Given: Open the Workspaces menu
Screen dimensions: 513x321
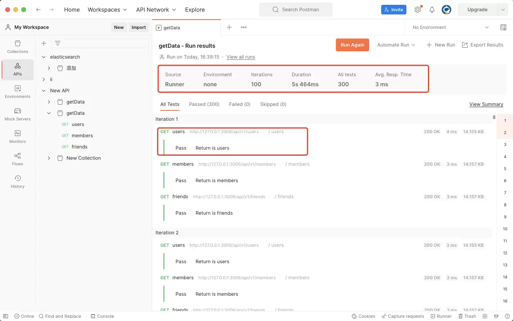Looking at the screenshot, I should 107,10.
